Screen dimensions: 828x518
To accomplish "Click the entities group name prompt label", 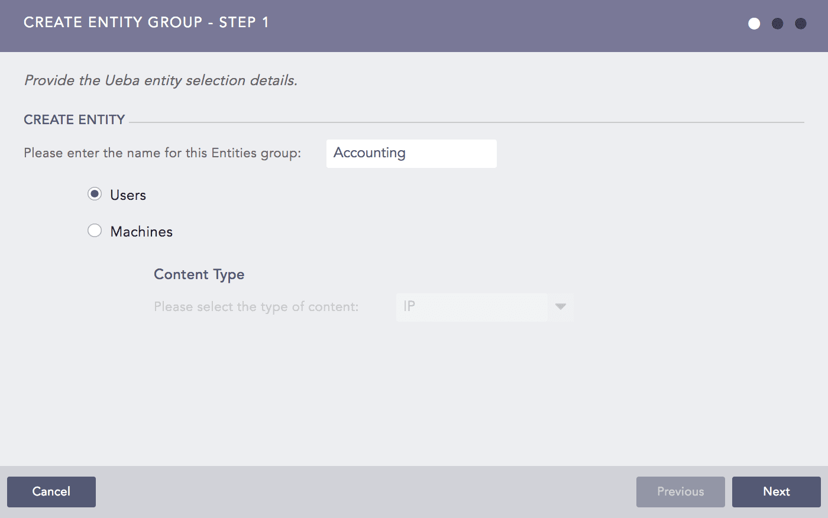I will 162,153.
